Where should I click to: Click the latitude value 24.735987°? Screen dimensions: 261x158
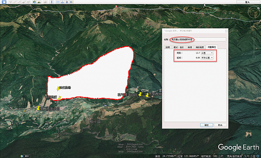pyautogui.click(x=169, y=156)
